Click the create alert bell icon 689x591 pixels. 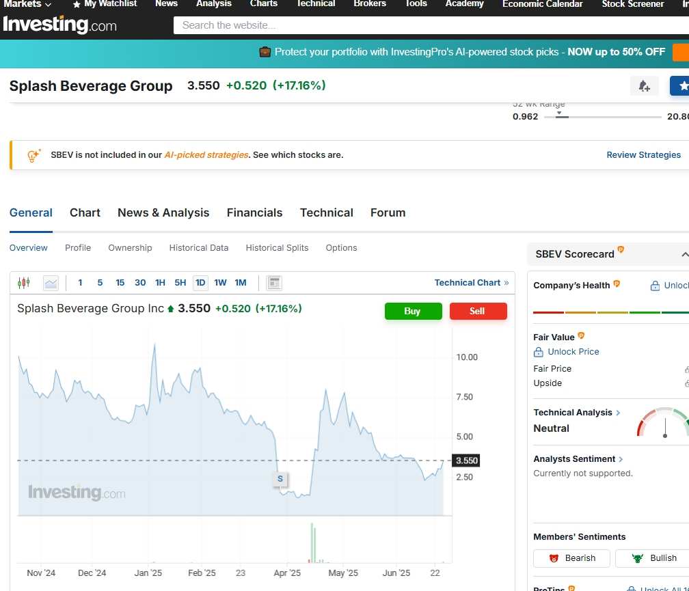644,85
